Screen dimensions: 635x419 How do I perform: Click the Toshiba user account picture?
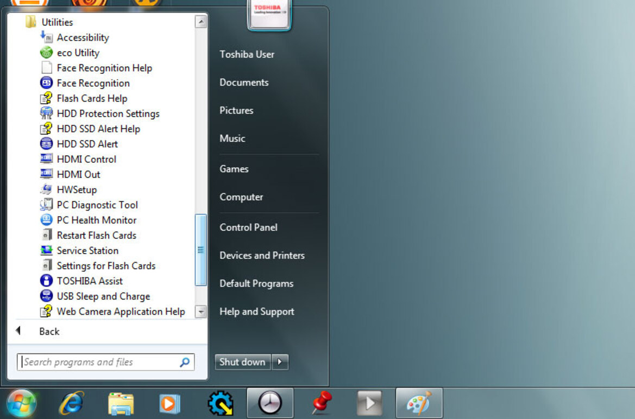tap(269, 14)
